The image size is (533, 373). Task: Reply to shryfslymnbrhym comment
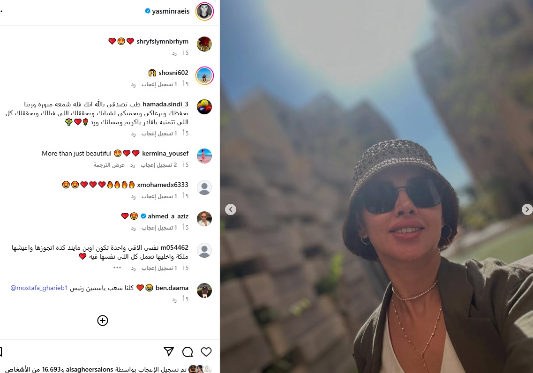pyautogui.click(x=174, y=53)
